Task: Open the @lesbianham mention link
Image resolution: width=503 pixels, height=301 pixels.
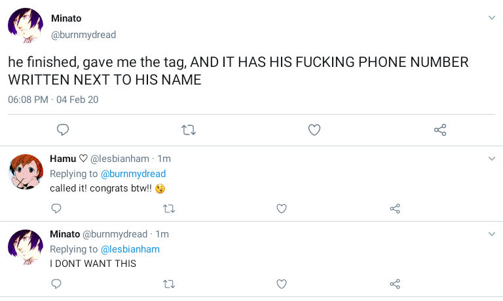Action: click(x=130, y=249)
